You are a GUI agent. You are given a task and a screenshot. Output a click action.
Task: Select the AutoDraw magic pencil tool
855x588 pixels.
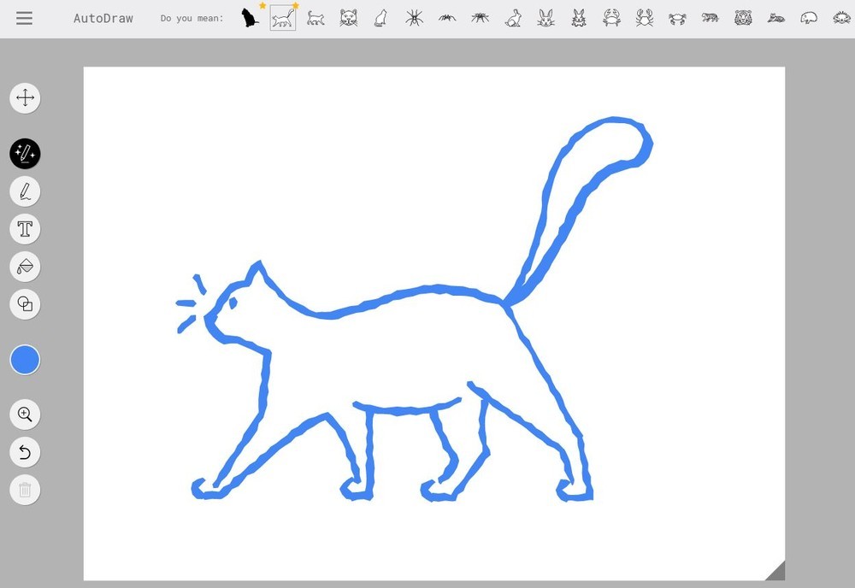(x=25, y=154)
